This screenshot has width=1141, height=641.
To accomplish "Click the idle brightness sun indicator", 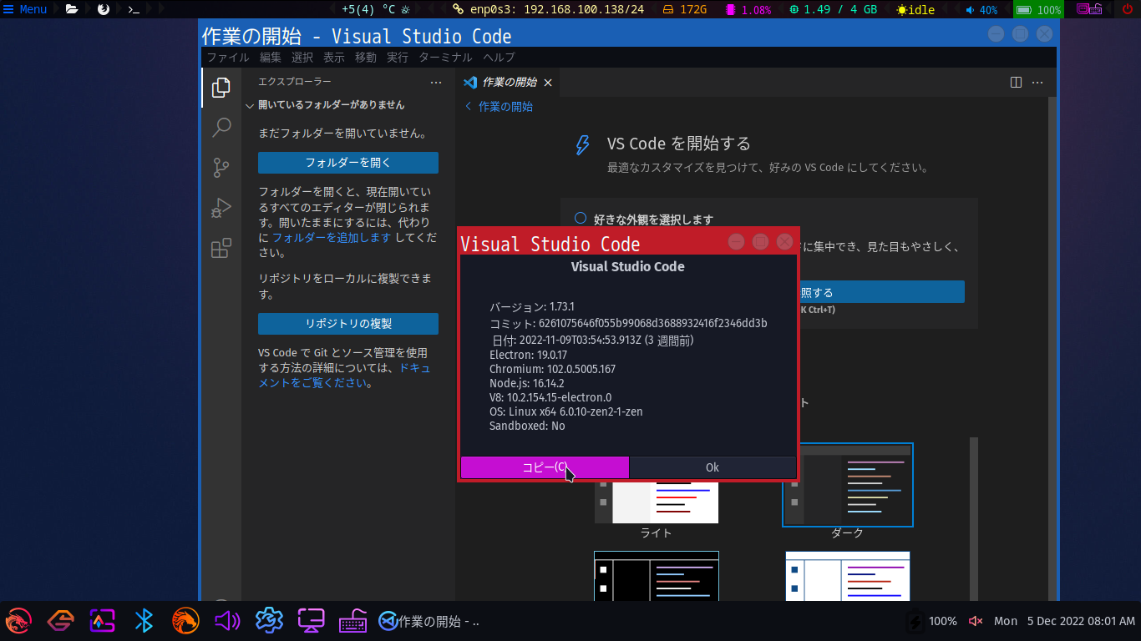I will click(915, 10).
